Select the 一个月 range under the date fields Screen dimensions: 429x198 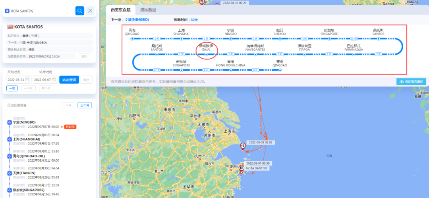point(28,88)
